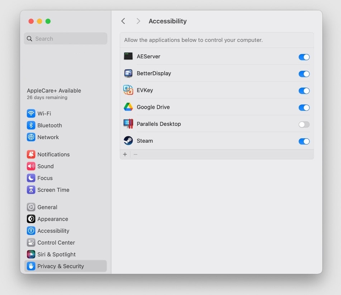Go back with the left chevron
This screenshot has width=341, height=295.
pyautogui.click(x=123, y=21)
